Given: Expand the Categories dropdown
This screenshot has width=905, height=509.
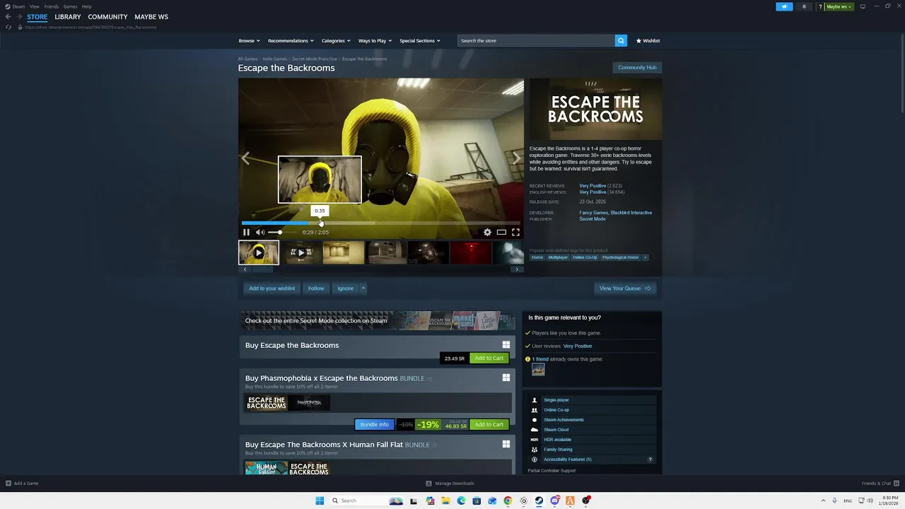Looking at the screenshot, I should coord(336,40).
